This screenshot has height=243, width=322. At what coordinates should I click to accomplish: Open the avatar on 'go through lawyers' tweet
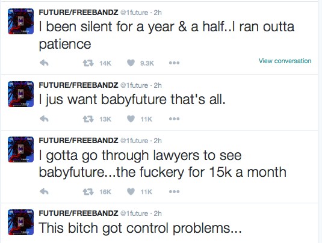click(x=20, y=149)
